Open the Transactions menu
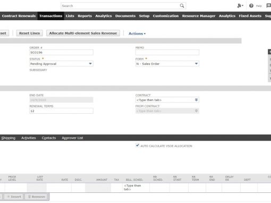Viewport: 271px width, 203px height. coord(50,16)
